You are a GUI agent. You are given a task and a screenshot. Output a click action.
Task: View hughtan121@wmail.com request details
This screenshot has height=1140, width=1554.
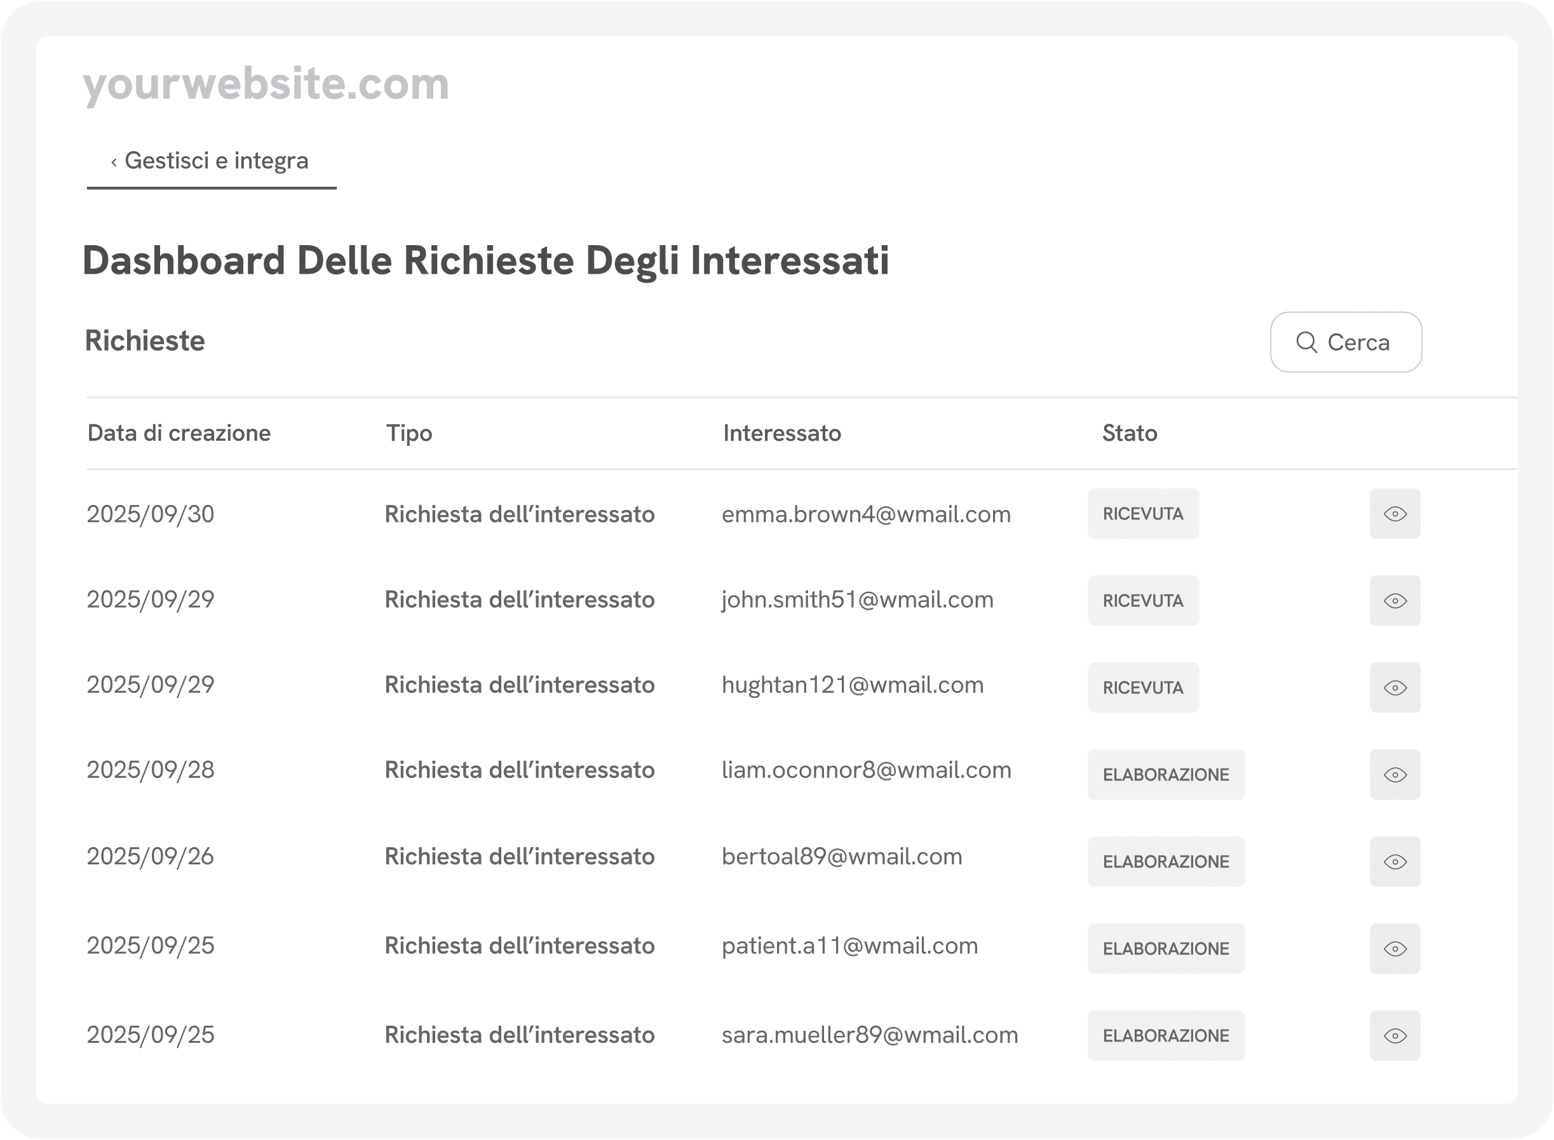(1395, 688)
